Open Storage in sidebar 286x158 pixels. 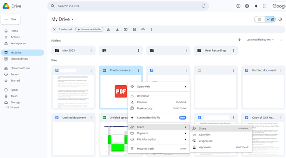tap(16, 102)
